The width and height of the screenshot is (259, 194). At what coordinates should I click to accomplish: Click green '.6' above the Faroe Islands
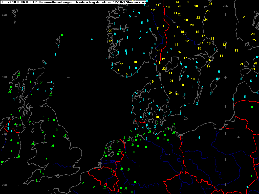coord(62,35)
